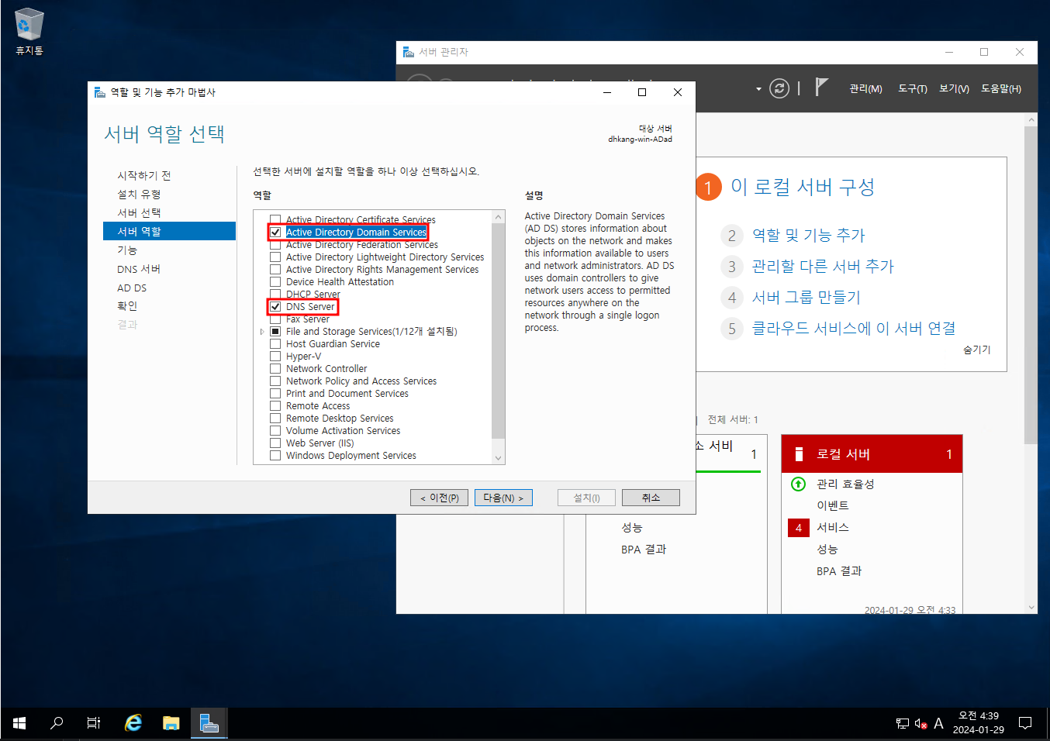
Task: Click the network tray icon
Action: pos(903,724)
